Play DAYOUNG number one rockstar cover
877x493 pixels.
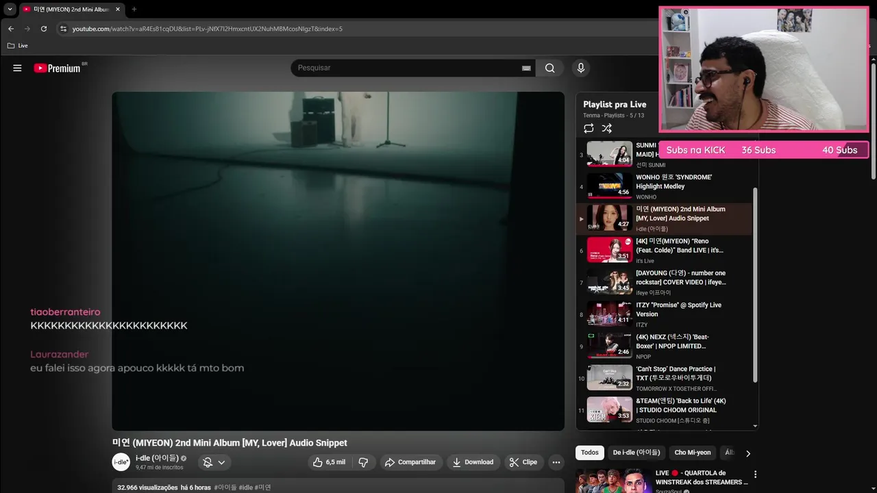[x=665, y=282]
